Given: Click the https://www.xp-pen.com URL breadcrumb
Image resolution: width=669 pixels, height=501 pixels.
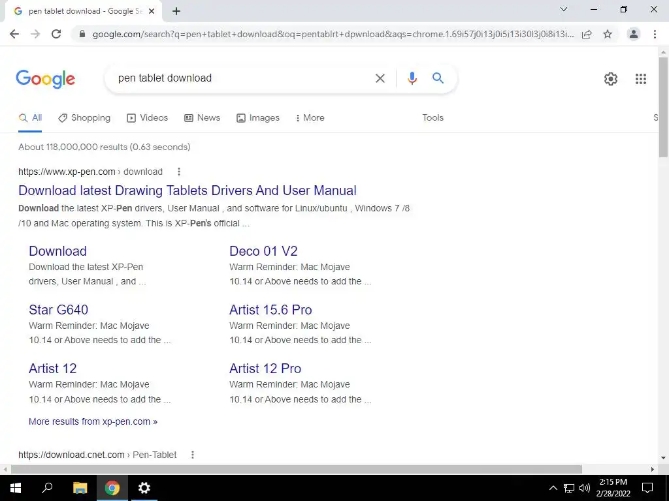Looking at the screenshot, I should click(90, 172).
